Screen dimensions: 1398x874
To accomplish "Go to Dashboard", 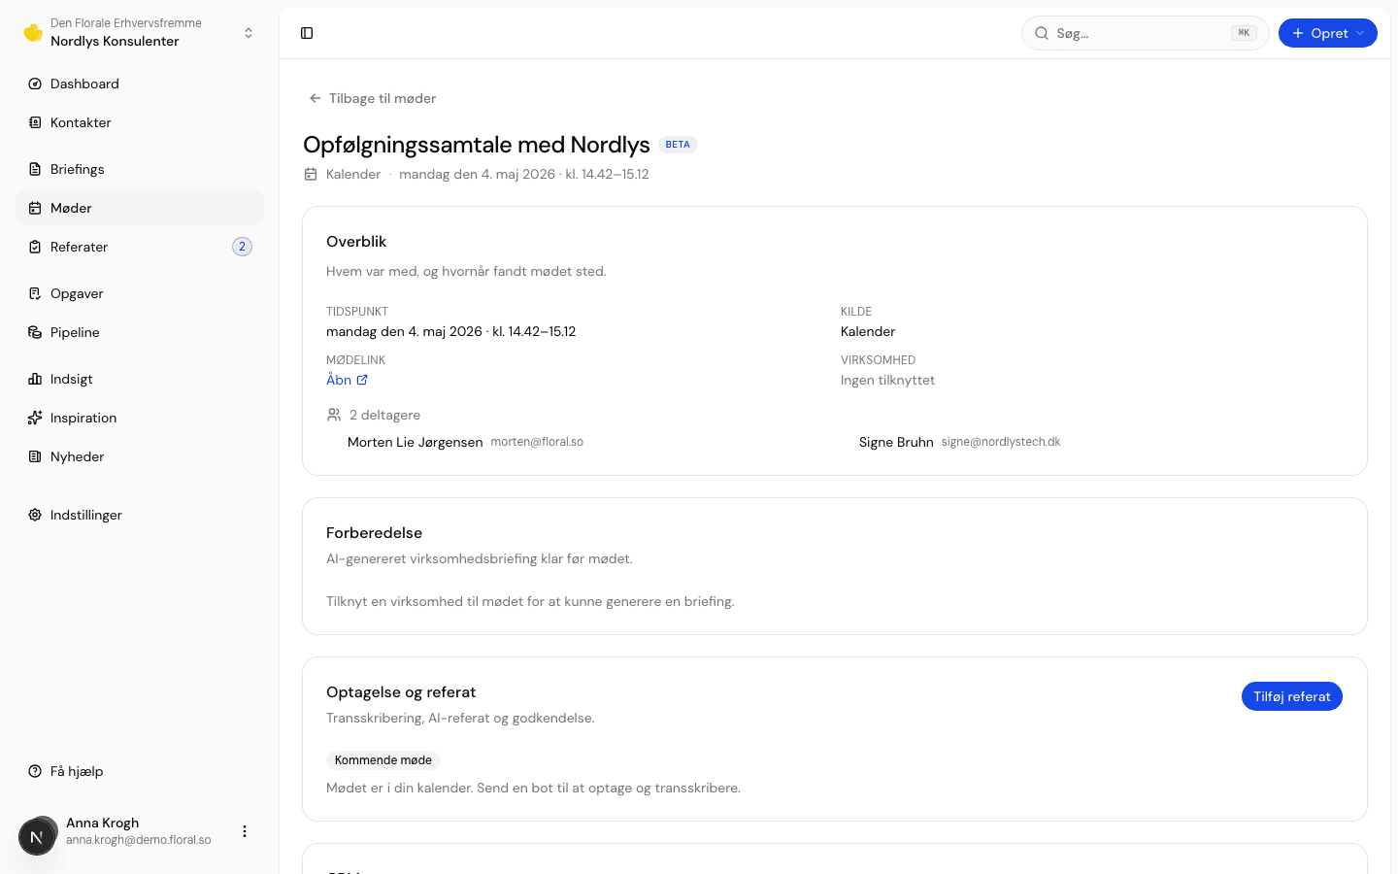I will click(140, 84).
